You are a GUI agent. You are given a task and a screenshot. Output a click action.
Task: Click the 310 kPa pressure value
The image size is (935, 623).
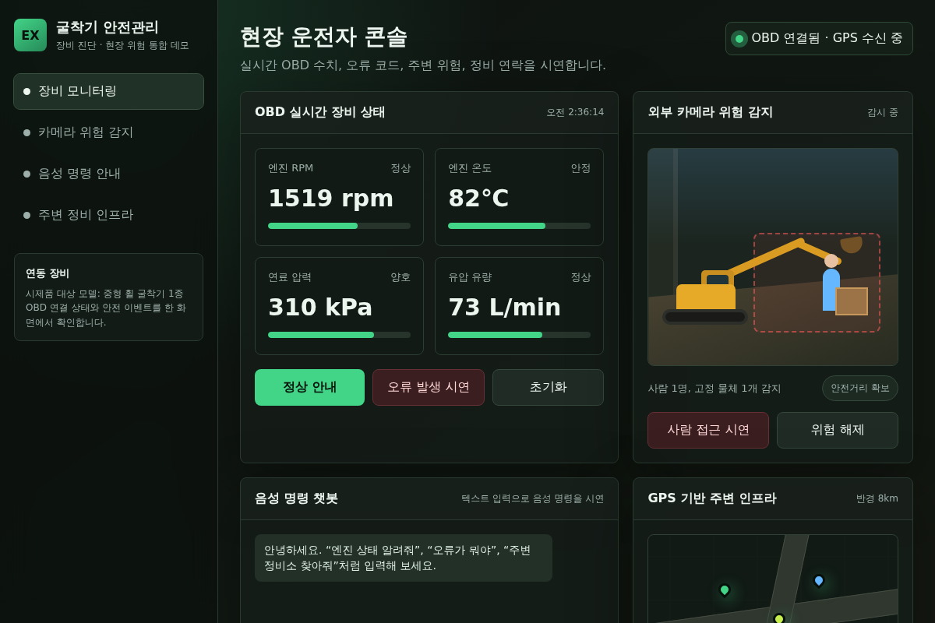(320, 308)
